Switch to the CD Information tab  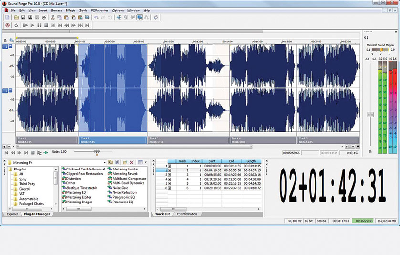click(x=187, y=214)
